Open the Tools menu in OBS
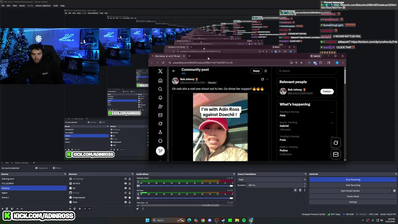The image size is (398, 224). point(55,6)
